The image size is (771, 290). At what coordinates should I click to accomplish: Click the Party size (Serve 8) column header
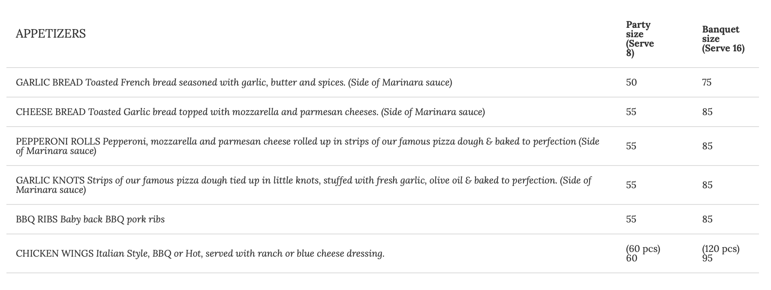(x=639, y=39)
